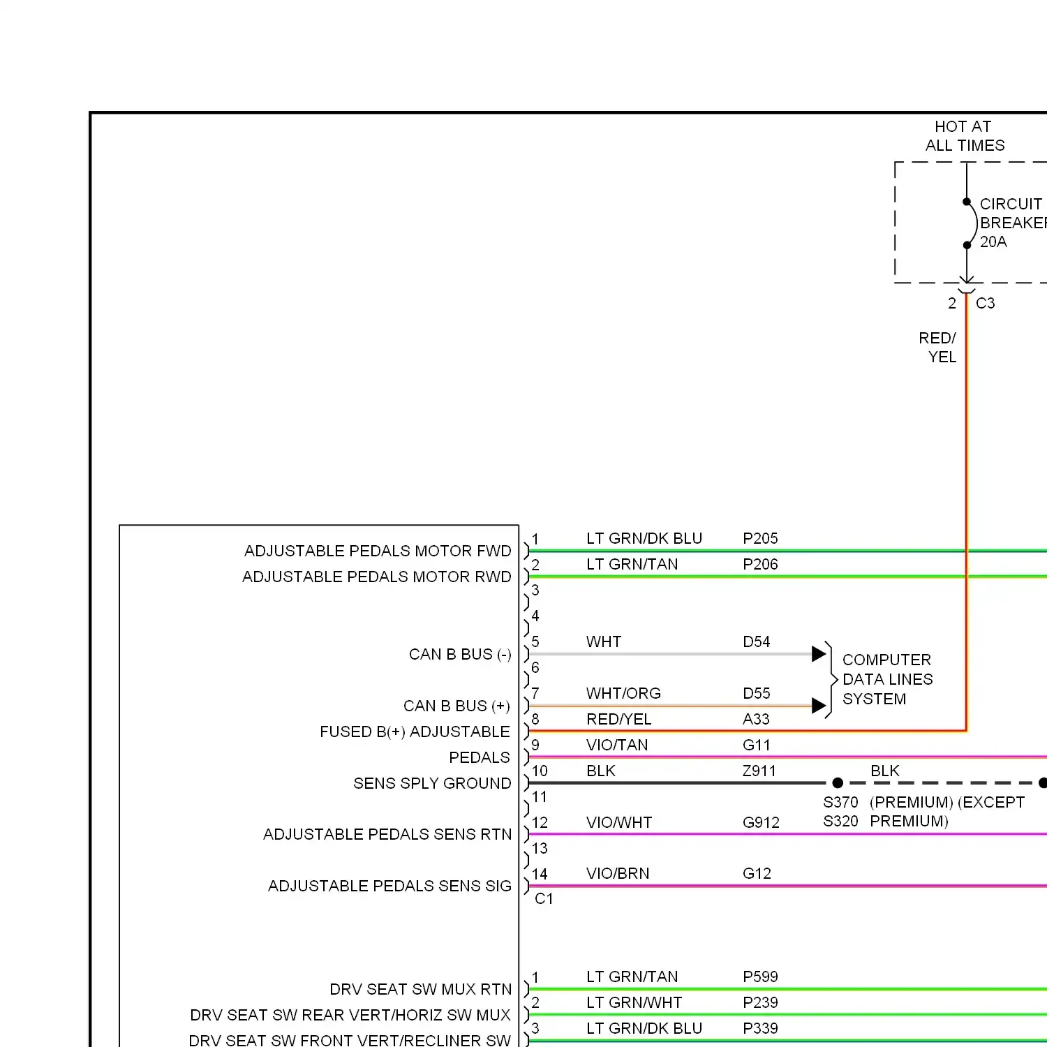The image size is (1047, 1047).
Task: Select 'COMPUTER DATA LINES SYSTEM' text
Action: pyautogui.click(x=887, y=679)
